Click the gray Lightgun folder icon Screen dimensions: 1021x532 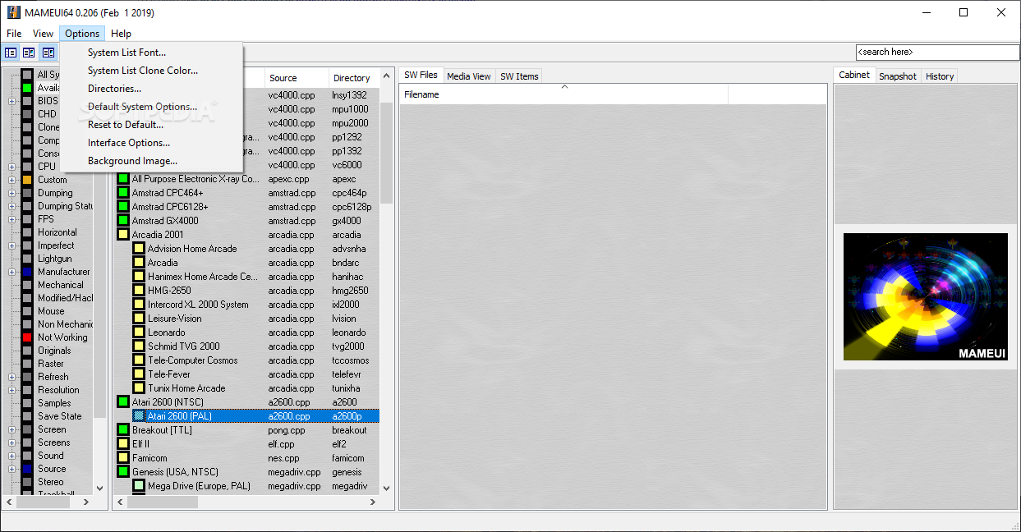[27, 259]
